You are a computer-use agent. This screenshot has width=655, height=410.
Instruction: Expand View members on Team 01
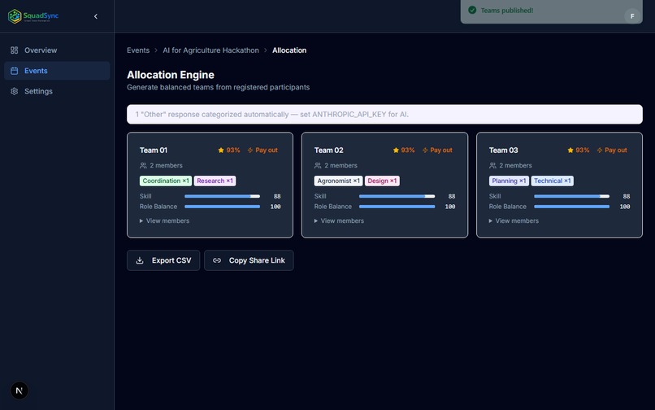click(x=165, y=220)
